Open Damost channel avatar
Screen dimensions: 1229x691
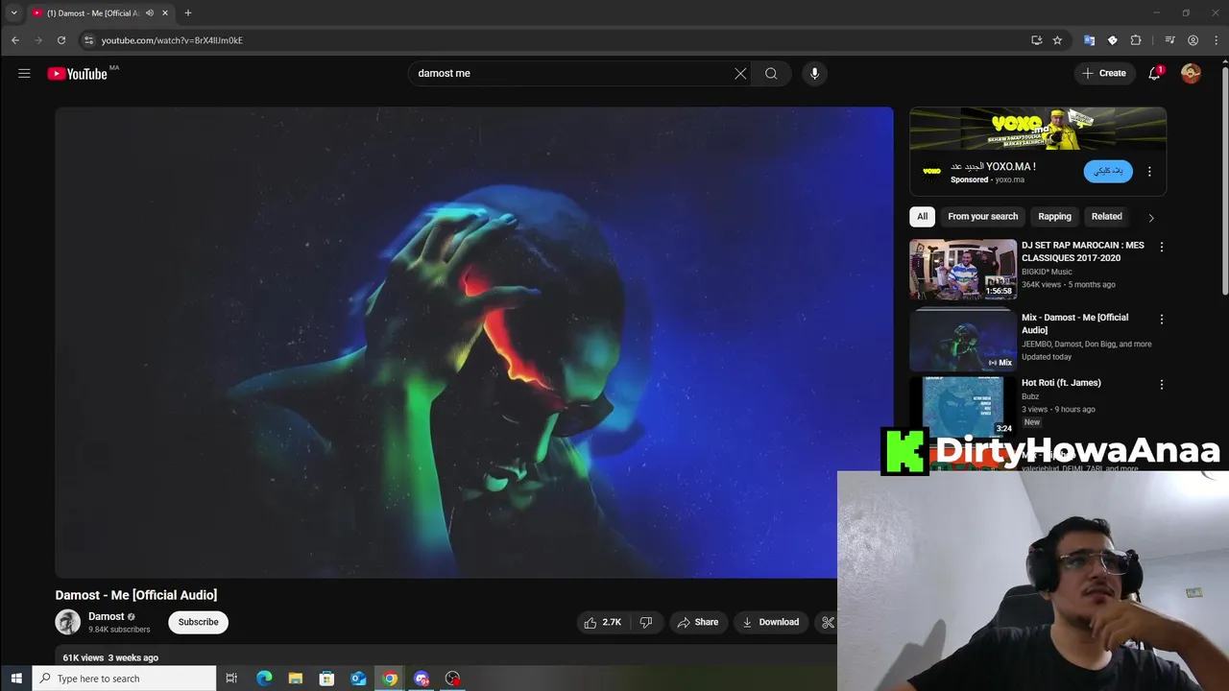click(67, 622)
